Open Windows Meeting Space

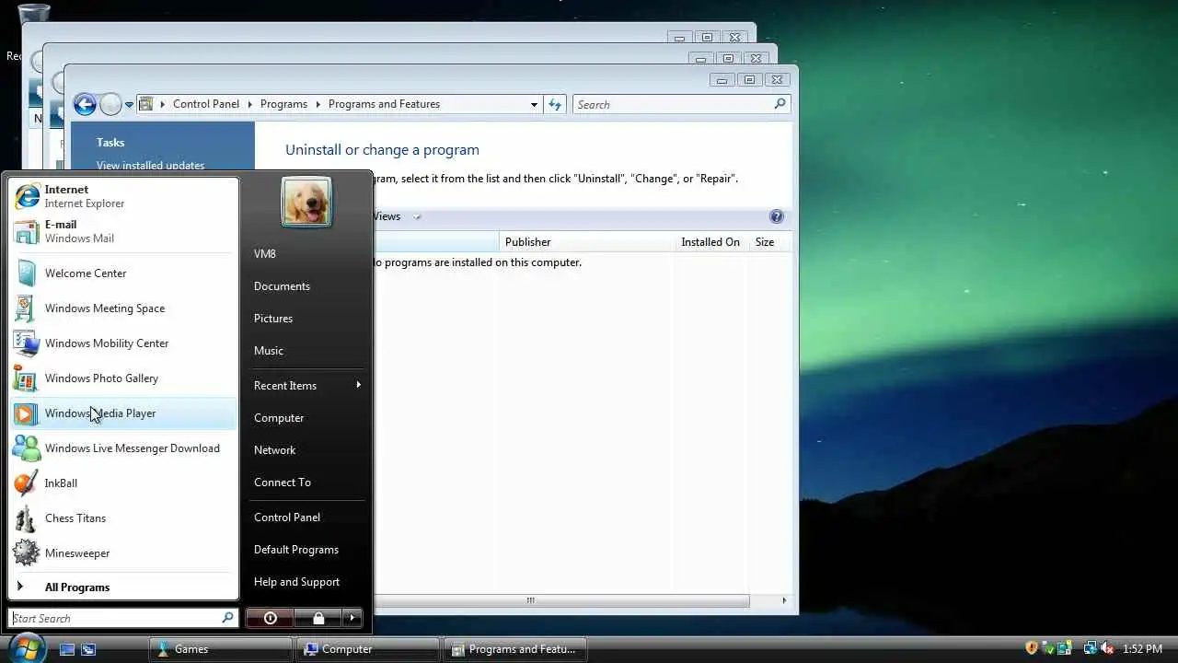point(123,308)
